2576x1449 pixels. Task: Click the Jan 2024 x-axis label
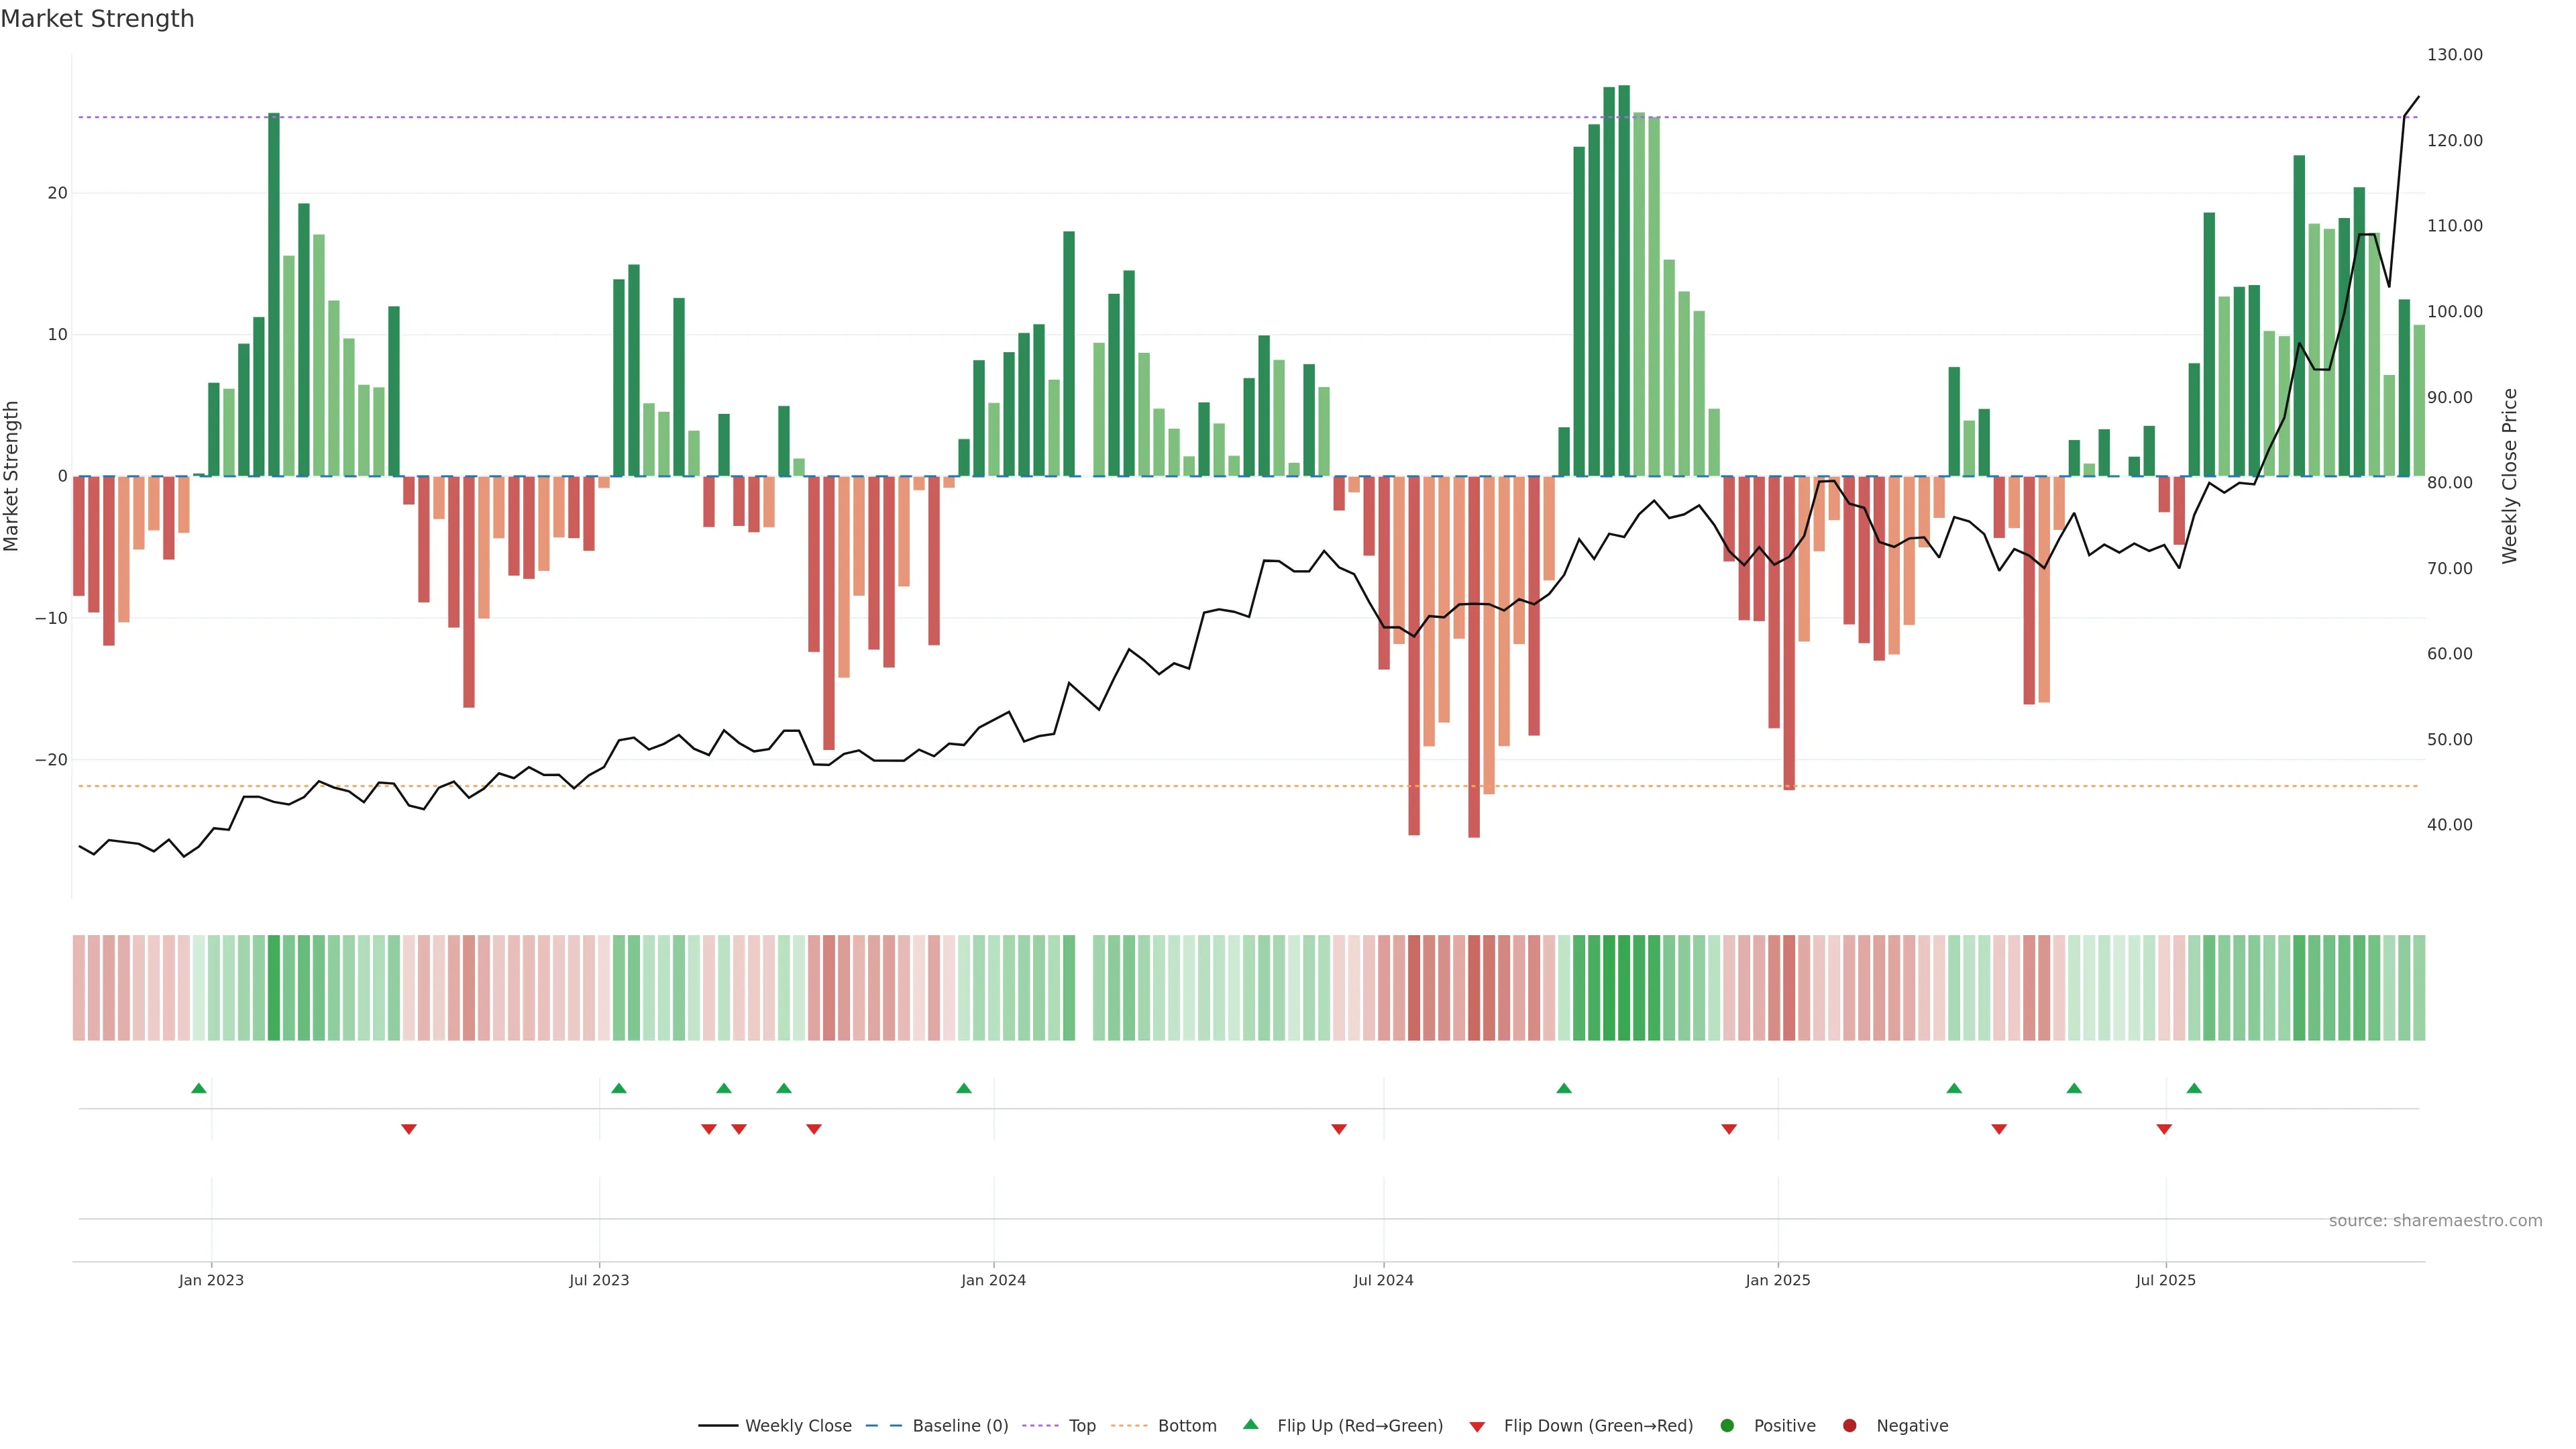point(993,1280)
